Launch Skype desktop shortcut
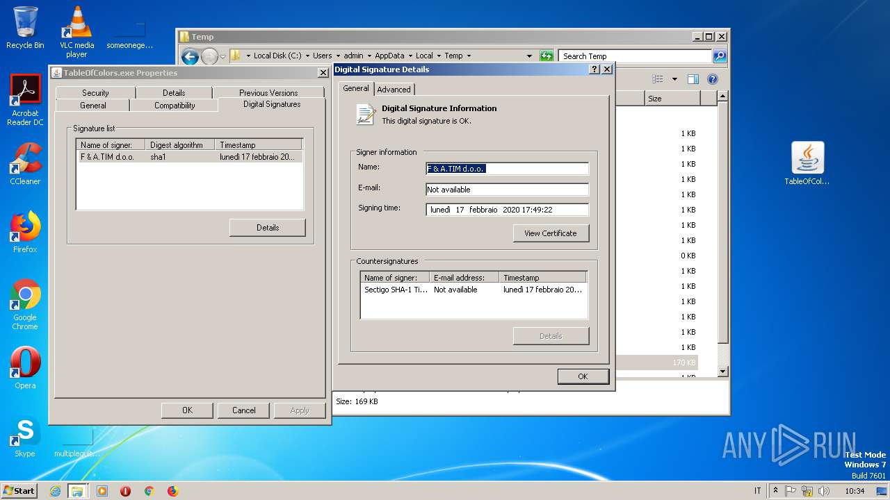Image resolution: width=890 pixels, height=500 pixels. pyautogui.click(x=25, y=437)
